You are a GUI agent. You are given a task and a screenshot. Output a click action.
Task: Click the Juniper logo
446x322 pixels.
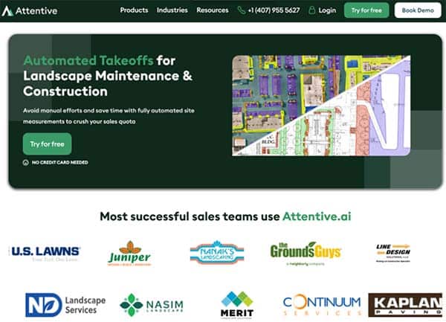pos(129,254)
